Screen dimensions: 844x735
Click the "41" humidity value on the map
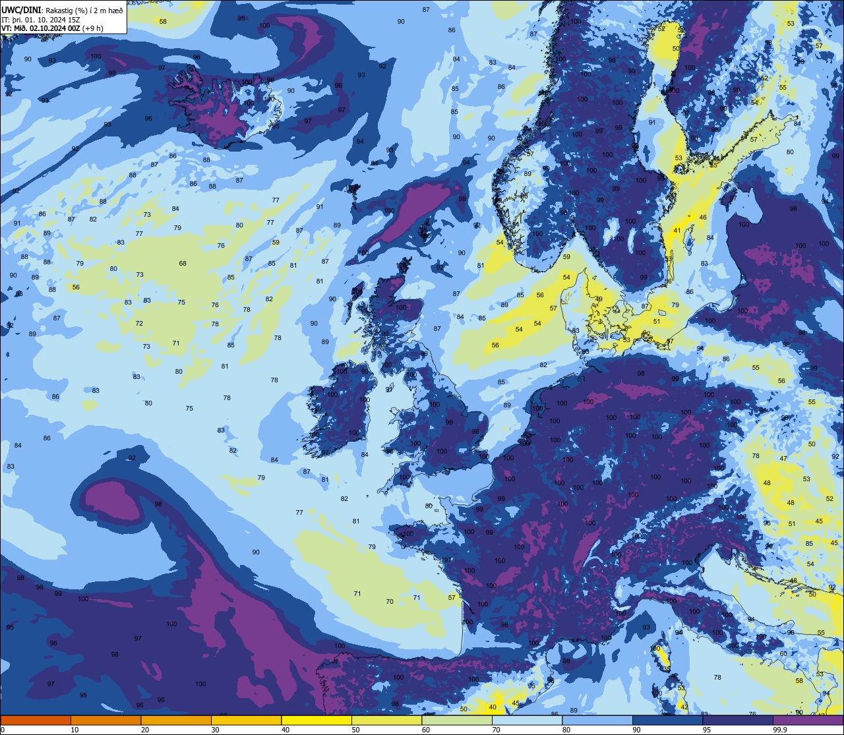(677, 231)
